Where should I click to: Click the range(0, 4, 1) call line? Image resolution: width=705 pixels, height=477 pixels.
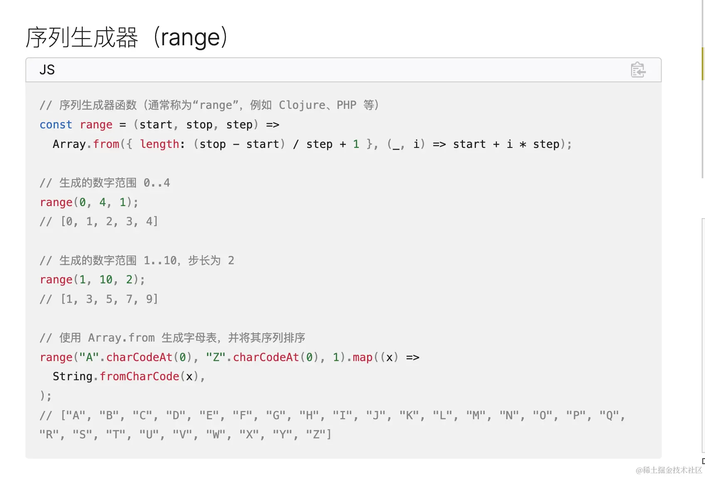(x=89, y=202)
